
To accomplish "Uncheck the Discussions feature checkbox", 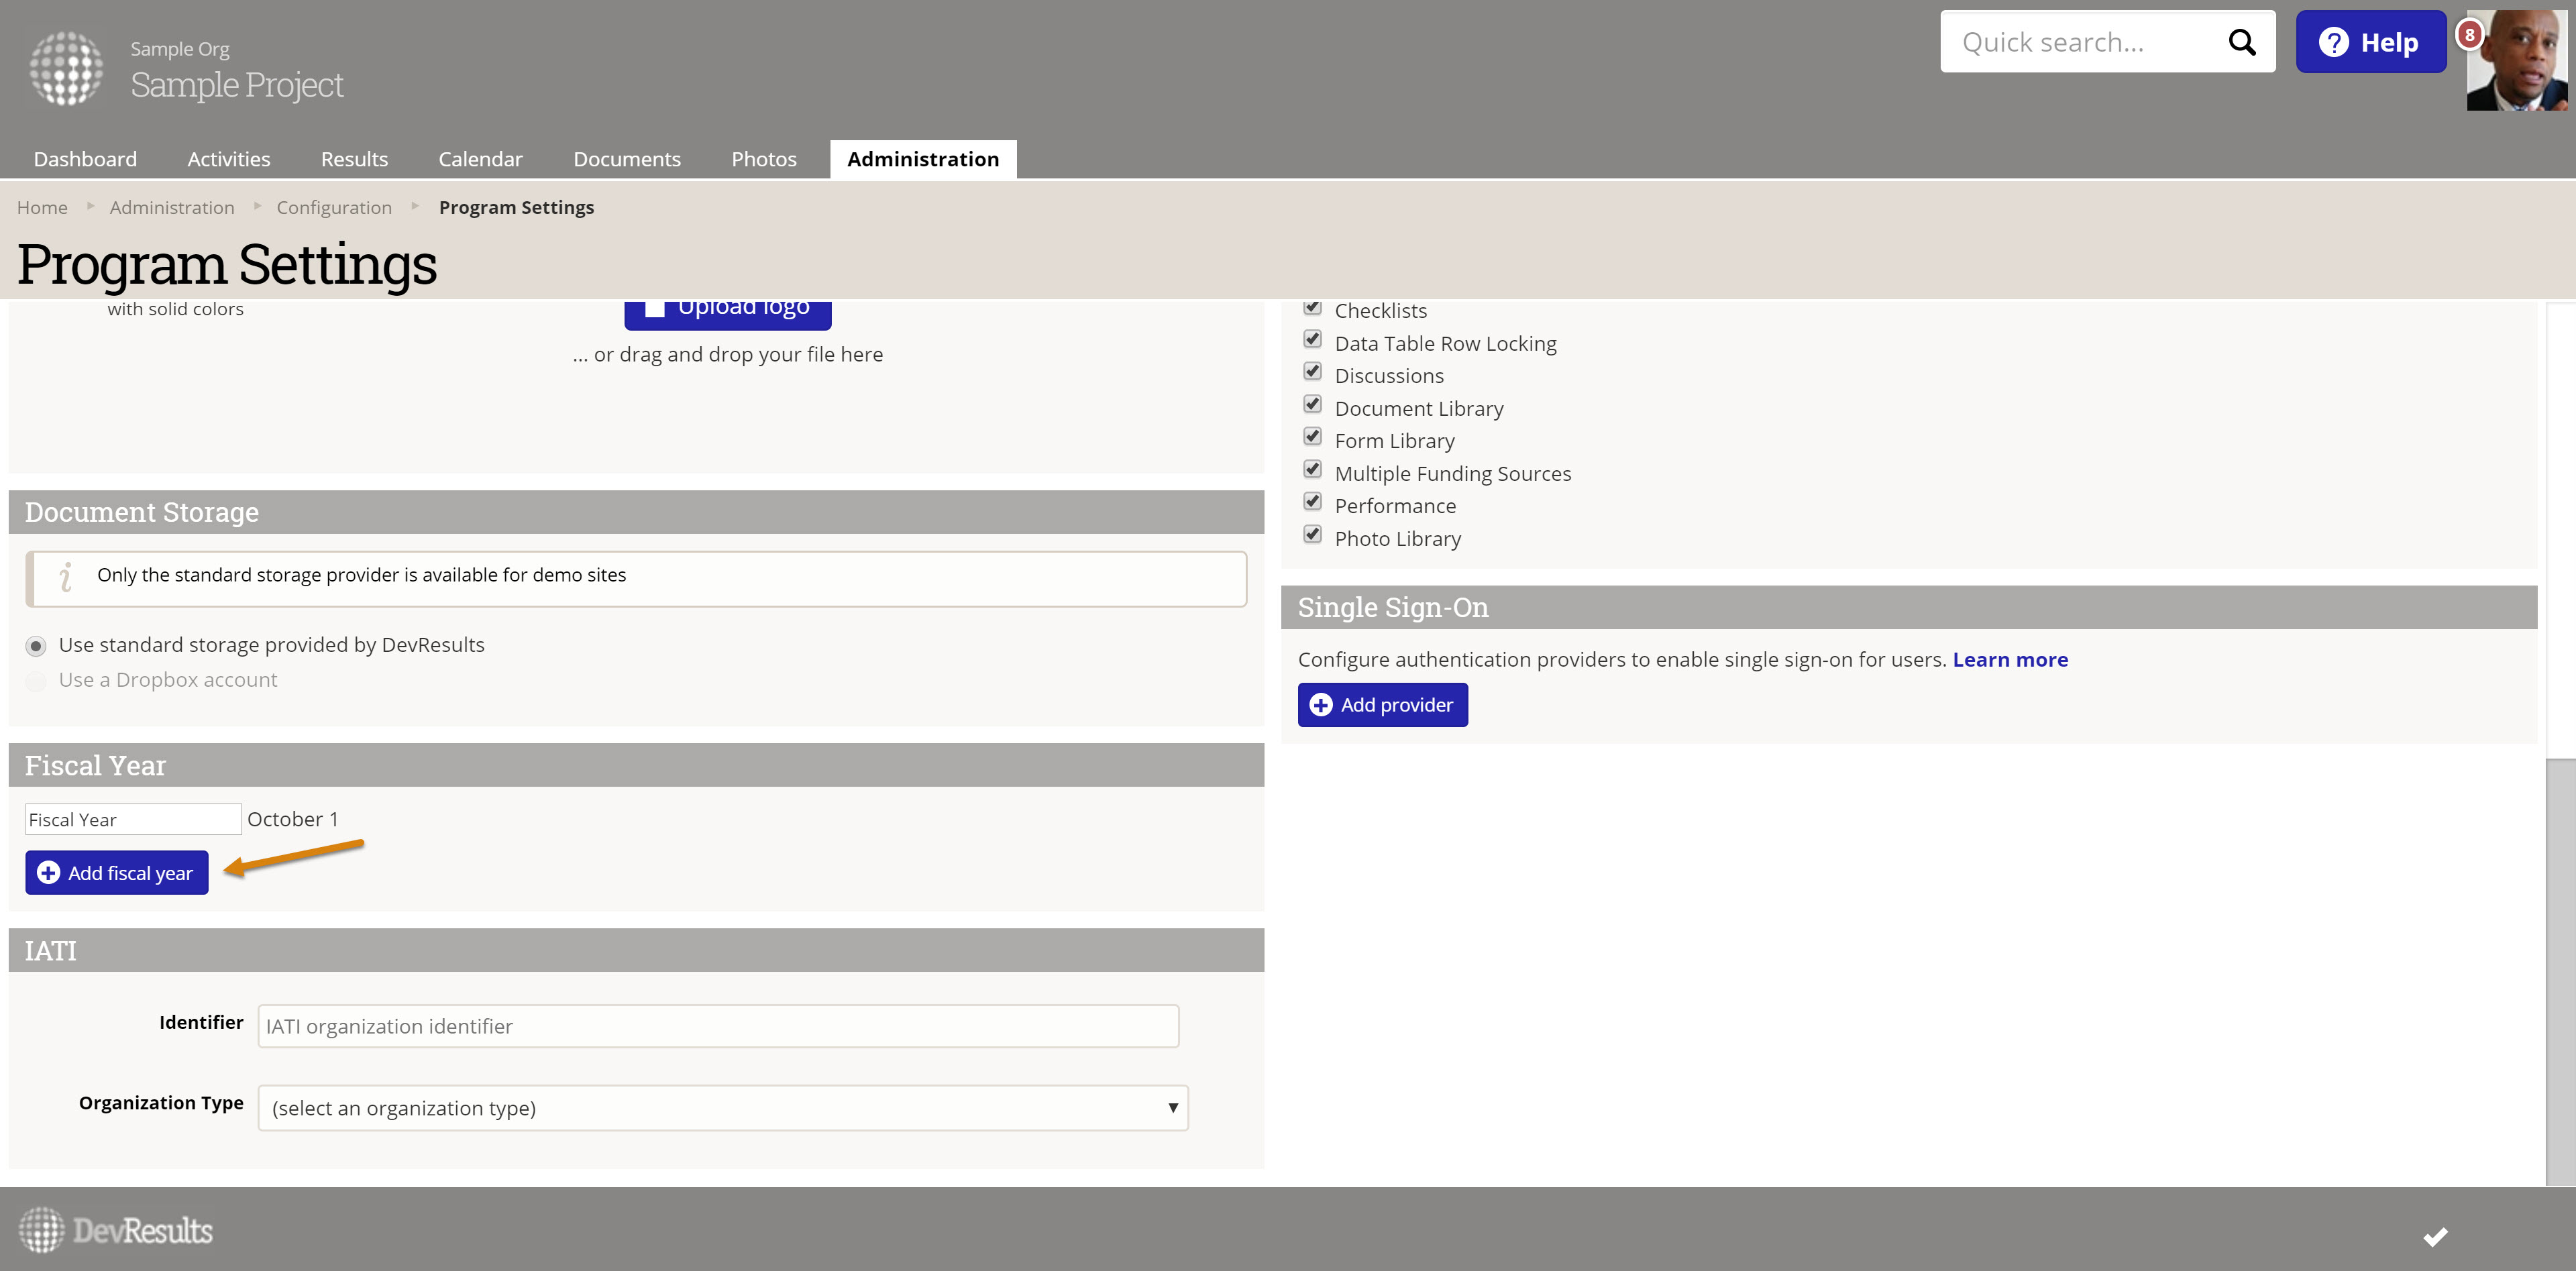I will coord(1312,372).
